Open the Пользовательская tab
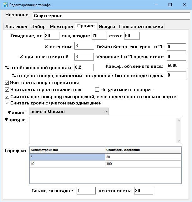Image resolution: width=192 pixels, height=202 pixels. pyautogui.click(x=141, y=27)
